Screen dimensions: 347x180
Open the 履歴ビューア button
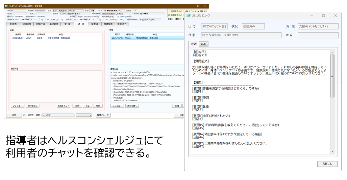pyautogui.click(x=103, y=115)
